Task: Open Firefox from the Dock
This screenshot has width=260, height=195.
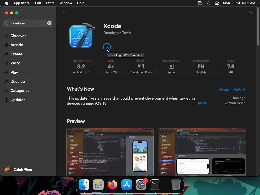Action: [x=112, y=185]
